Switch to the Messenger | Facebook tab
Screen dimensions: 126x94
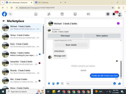pyautogui.click(x=19, y=3)
